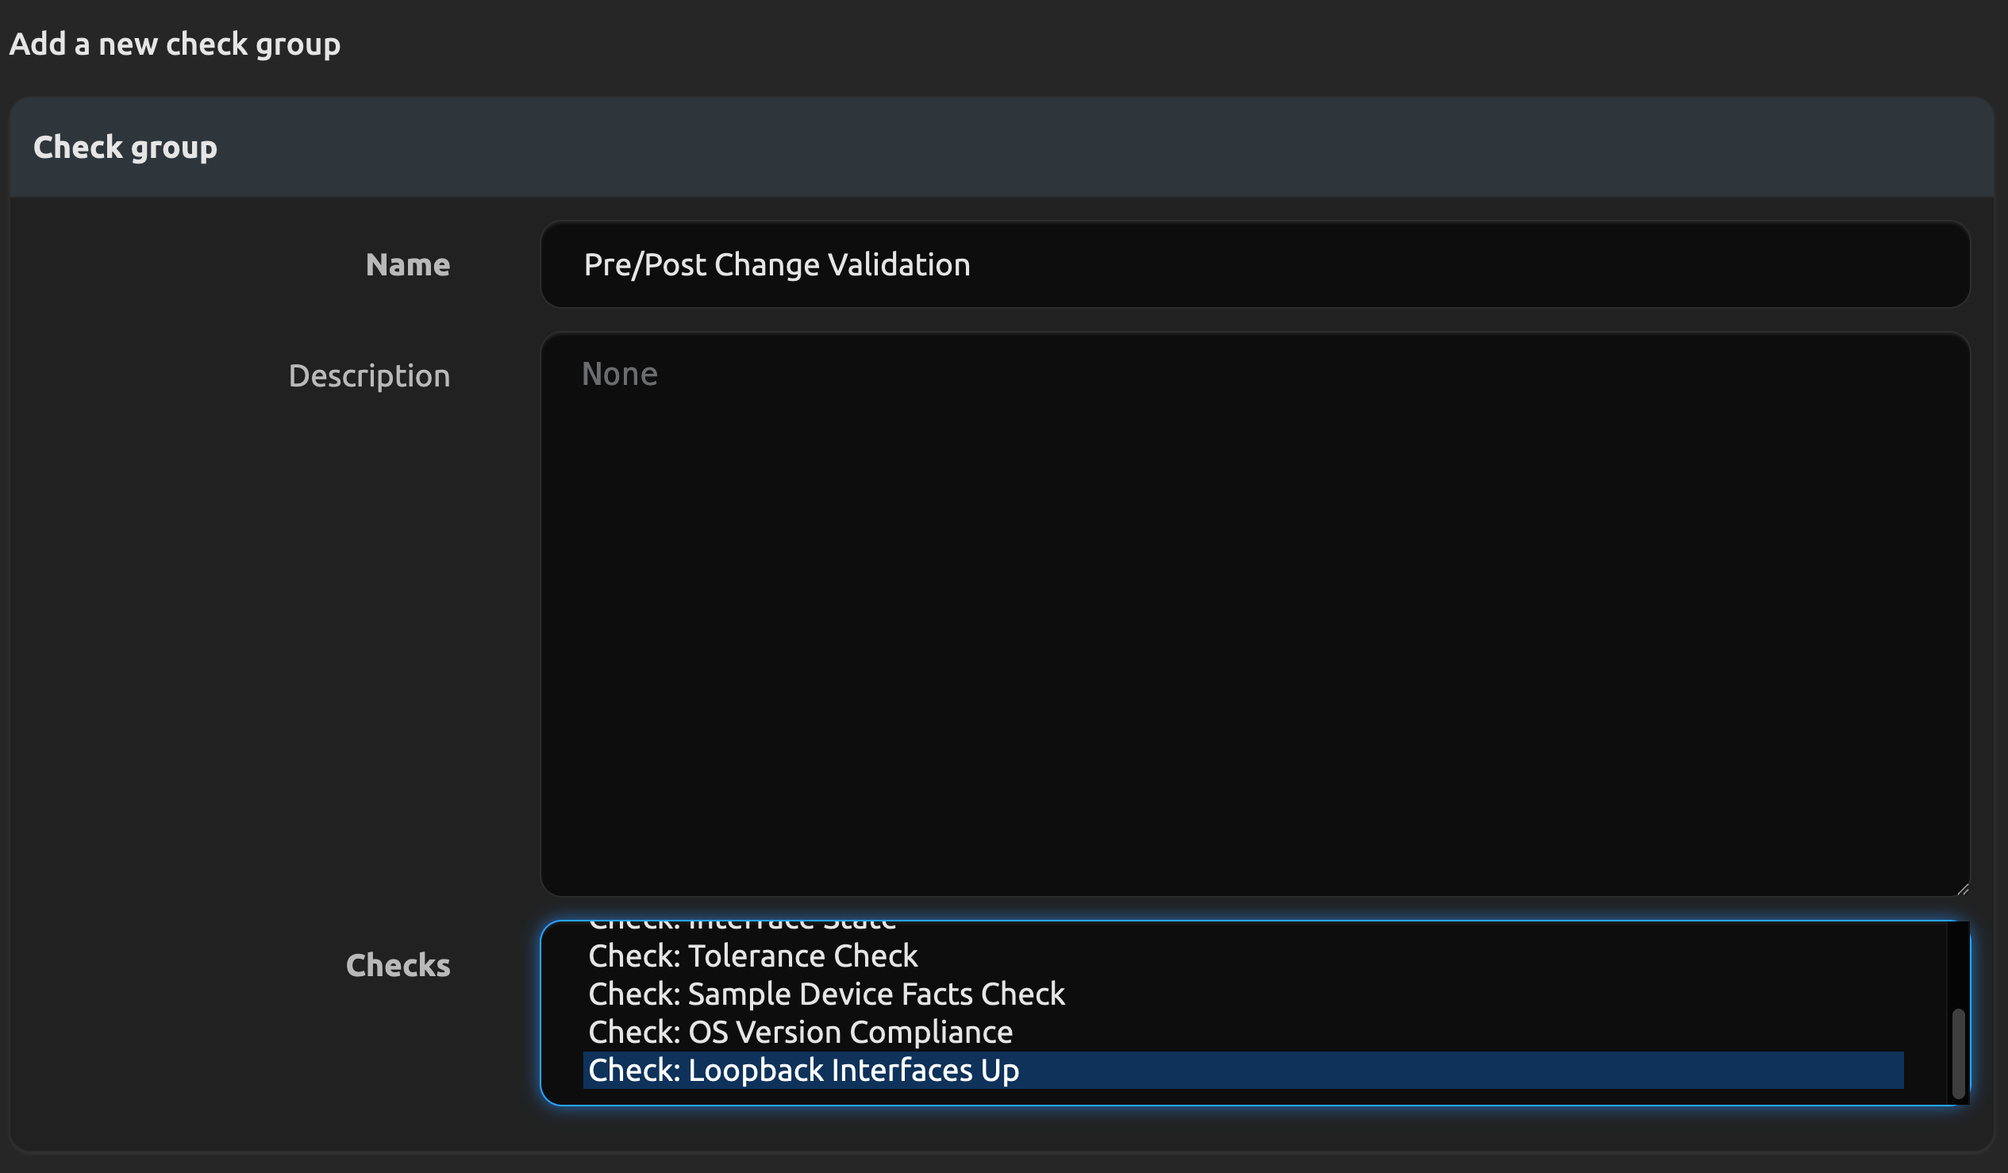Click the Name field label
This screenshot has width=2008, height=1173.
pyautogui.click(x=407, y=264)
